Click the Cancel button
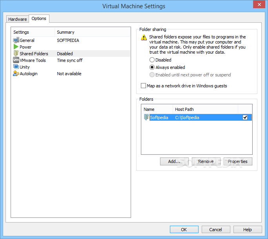The image size is (268, 239). [x=216, y=230]
